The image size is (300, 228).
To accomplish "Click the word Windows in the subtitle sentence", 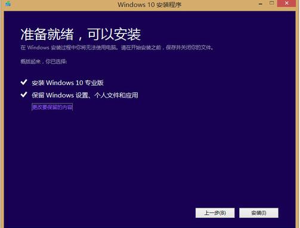I will coord(38,48).
